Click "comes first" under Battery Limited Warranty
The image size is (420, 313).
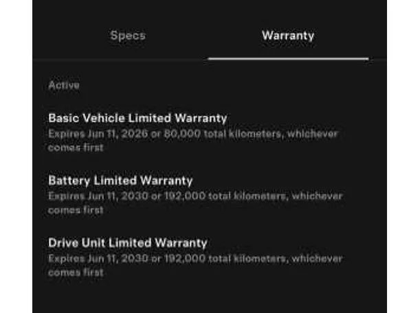[x=76, y=209]
